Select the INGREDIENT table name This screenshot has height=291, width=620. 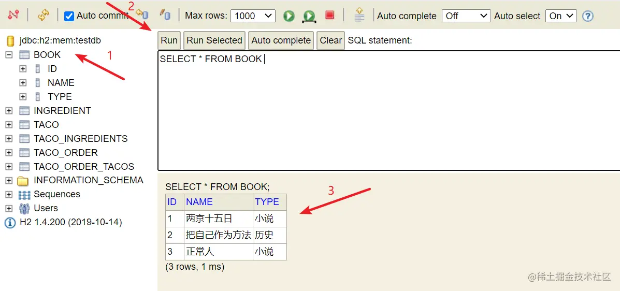point(63,111)
